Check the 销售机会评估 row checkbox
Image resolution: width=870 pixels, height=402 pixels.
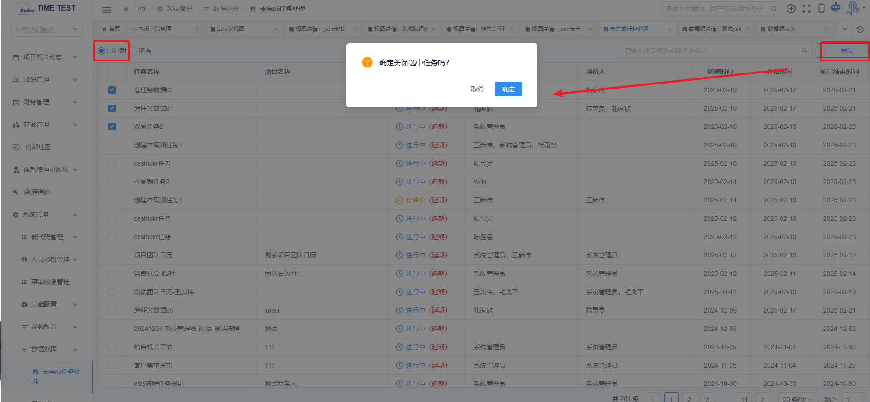[x=112, y=347]
